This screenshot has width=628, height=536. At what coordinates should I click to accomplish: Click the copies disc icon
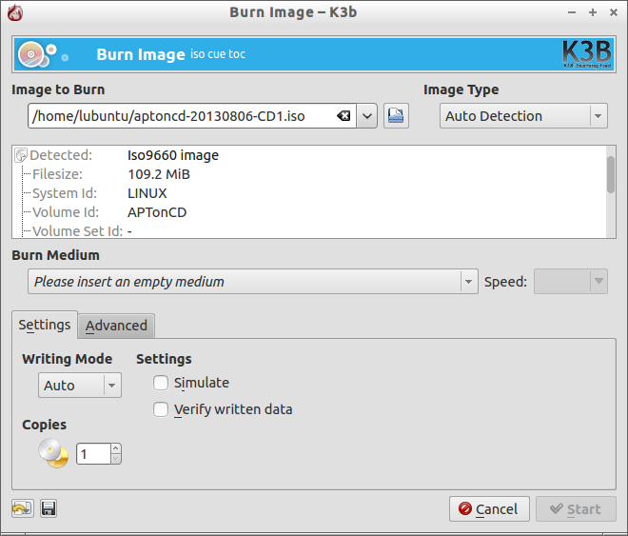pyautogui.click(x=53, y=453)
